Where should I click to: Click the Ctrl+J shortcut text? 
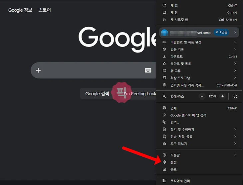pyautogui.click(x=233, y=56)
